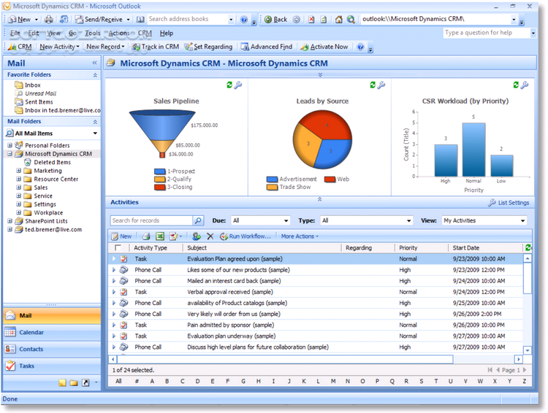548x413 pixels.
Task: Click the Search address books field
Action: 189,19
